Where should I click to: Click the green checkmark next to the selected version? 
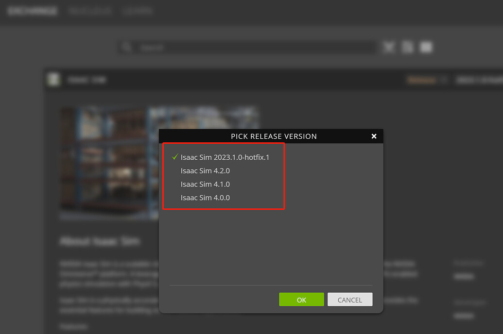(174, 156)
